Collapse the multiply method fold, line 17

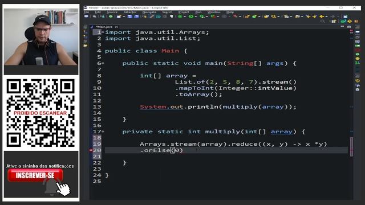pyautogui.click(x=103, y=132)
